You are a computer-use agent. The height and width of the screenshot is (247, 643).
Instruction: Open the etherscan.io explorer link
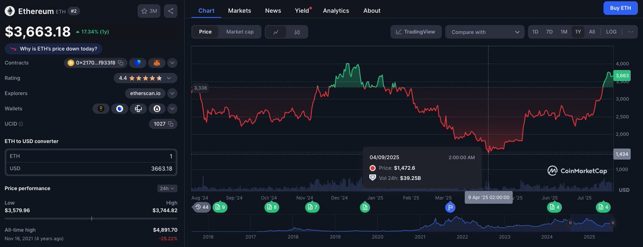[145, 93]
